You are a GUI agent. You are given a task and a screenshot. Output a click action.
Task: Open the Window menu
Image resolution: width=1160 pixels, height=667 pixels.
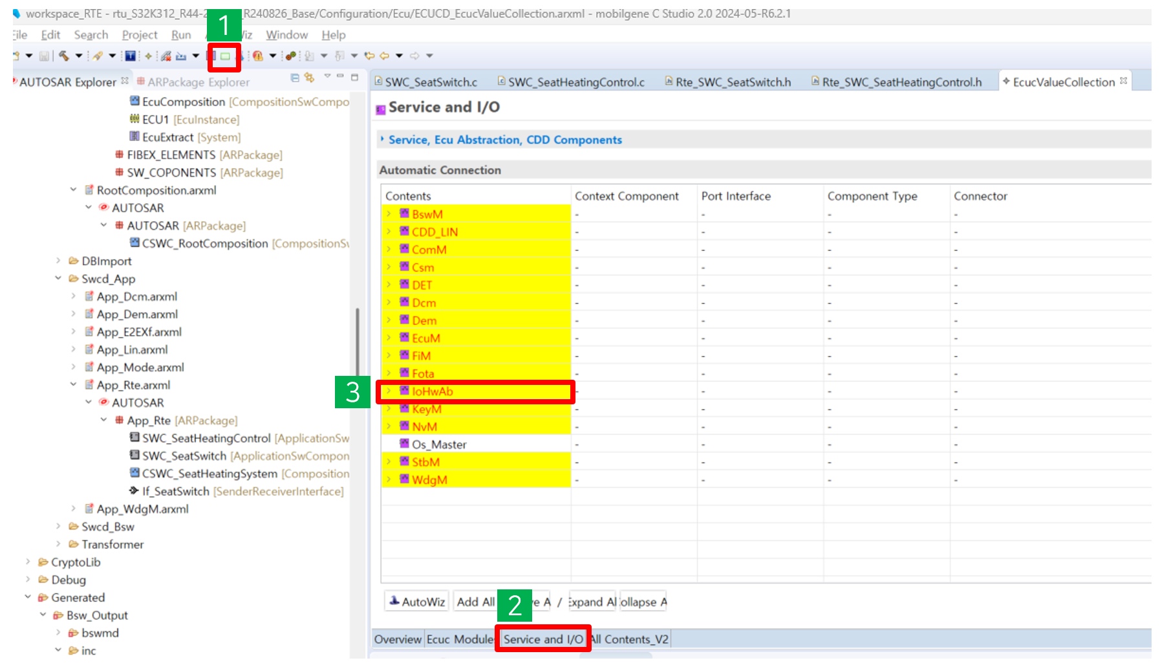286,35
